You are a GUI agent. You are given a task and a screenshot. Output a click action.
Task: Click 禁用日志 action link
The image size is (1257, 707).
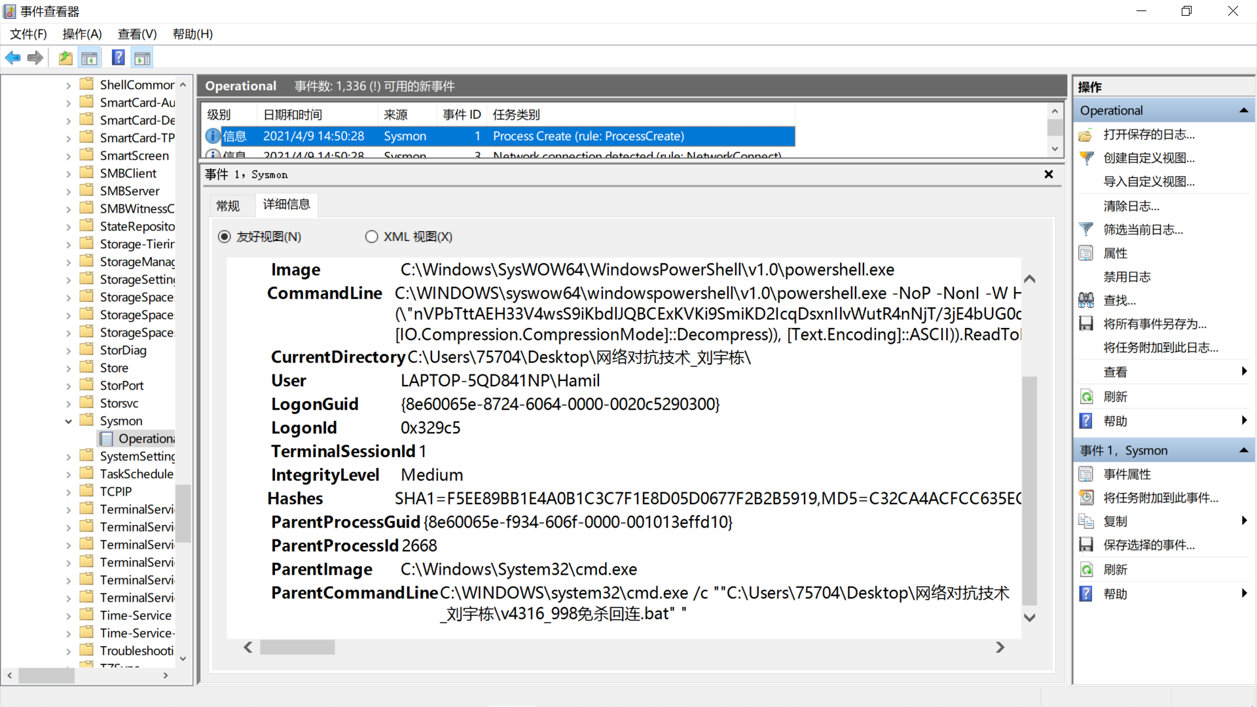click(x=1126, y=277)
